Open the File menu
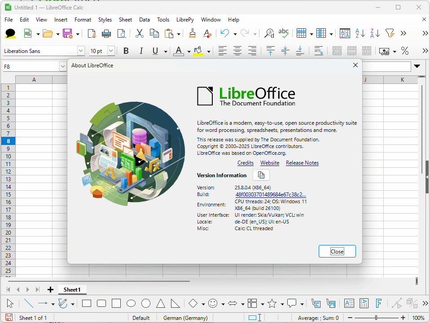The image size is (430, 323). [9, 20]
